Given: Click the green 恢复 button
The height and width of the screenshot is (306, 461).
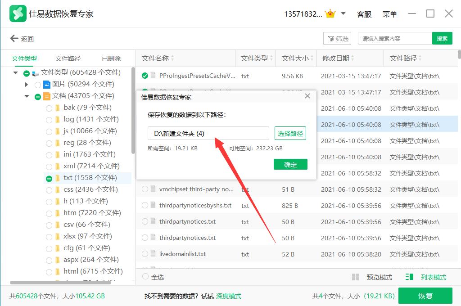Looking at the screenshot, I should coord(425,296).
